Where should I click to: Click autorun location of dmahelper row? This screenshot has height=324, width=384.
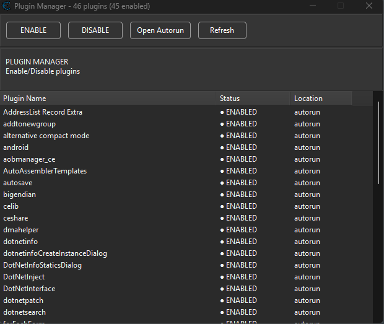pos(307,230)
